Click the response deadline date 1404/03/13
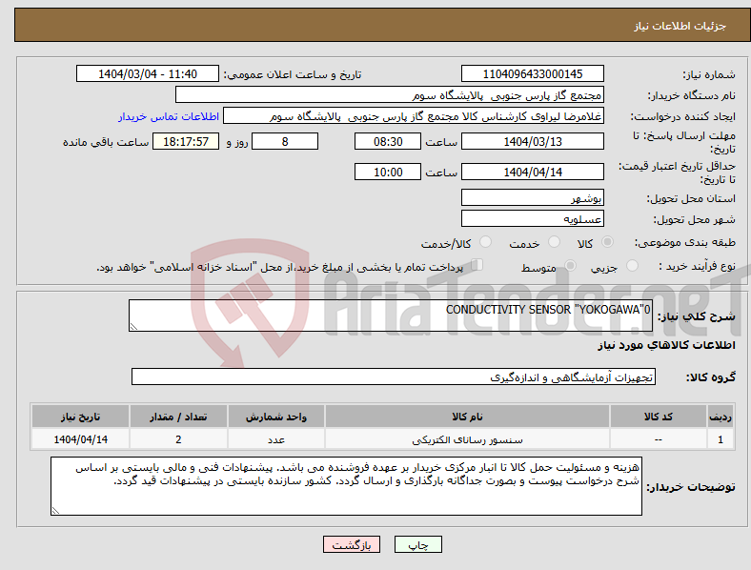 [533, 141]
